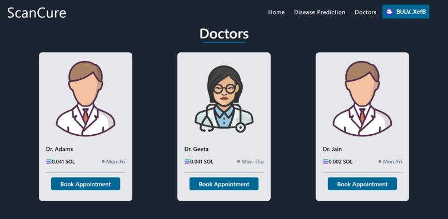Book Appointment with Dr. Jain
Image resolution: width=448 pixels, height=219 pixels.
[x=362, y=184]
